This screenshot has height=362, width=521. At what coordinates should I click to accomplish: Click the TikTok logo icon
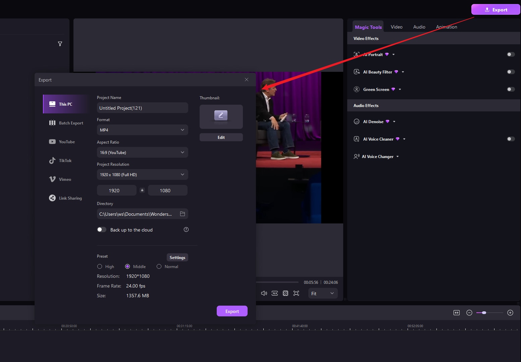pyautogui.click(x=52, y=160)
